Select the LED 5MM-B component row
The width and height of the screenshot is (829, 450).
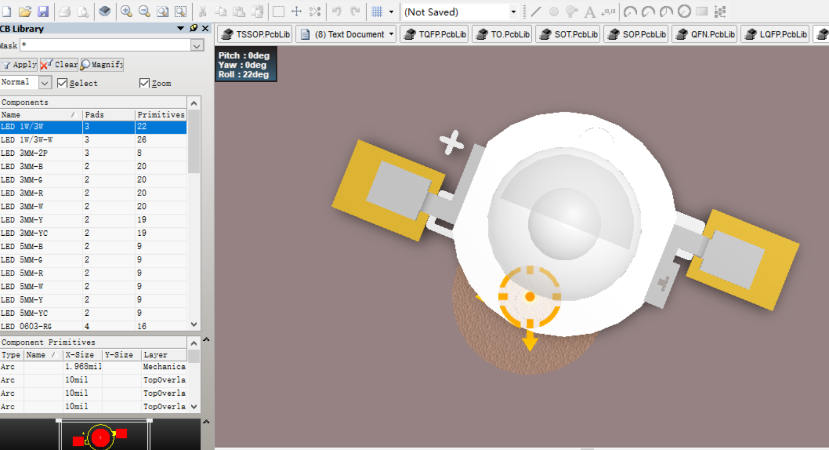(94, 246)
